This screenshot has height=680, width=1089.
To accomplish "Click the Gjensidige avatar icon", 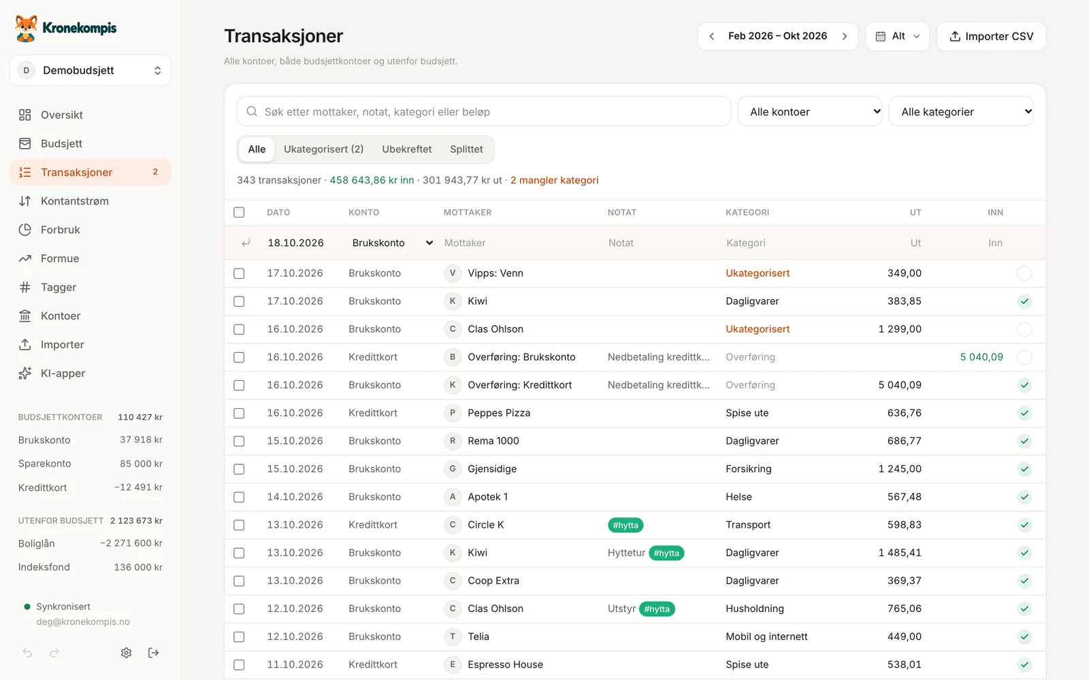I will (x=453, y=469).
